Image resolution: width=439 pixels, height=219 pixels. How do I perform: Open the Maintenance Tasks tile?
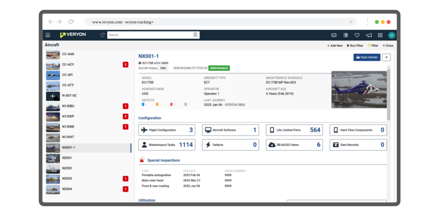(x=166, y=145)
